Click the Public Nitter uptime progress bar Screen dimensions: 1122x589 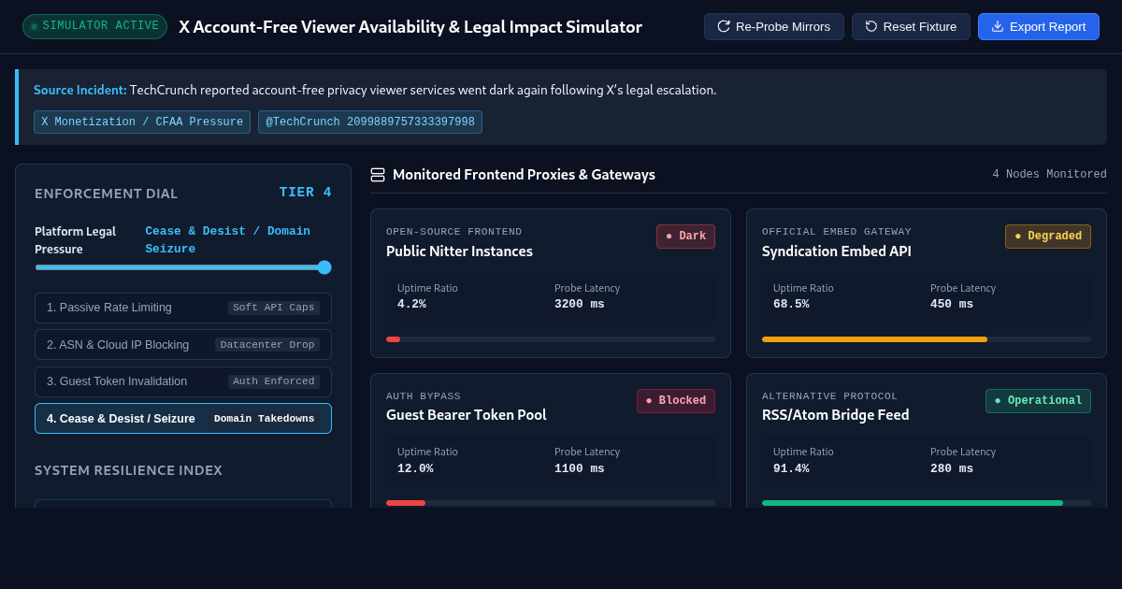pyautogui.click(x=551, y=339)
